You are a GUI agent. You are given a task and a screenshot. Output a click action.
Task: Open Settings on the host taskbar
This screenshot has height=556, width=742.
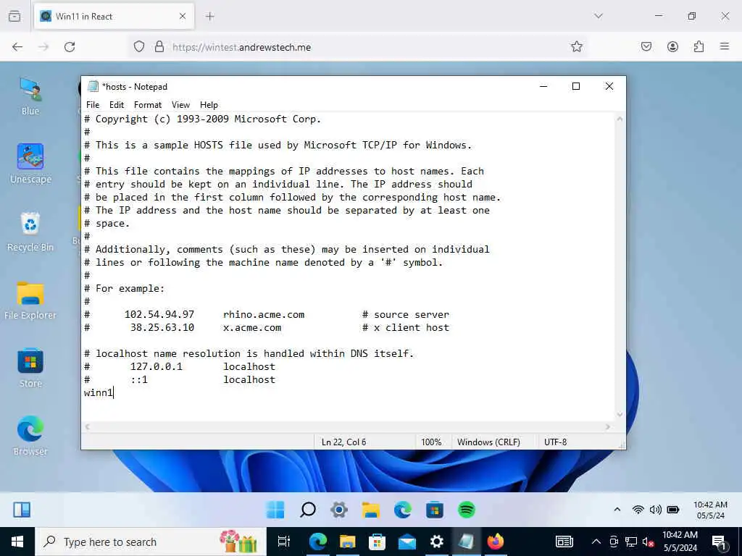pos(436,542)
